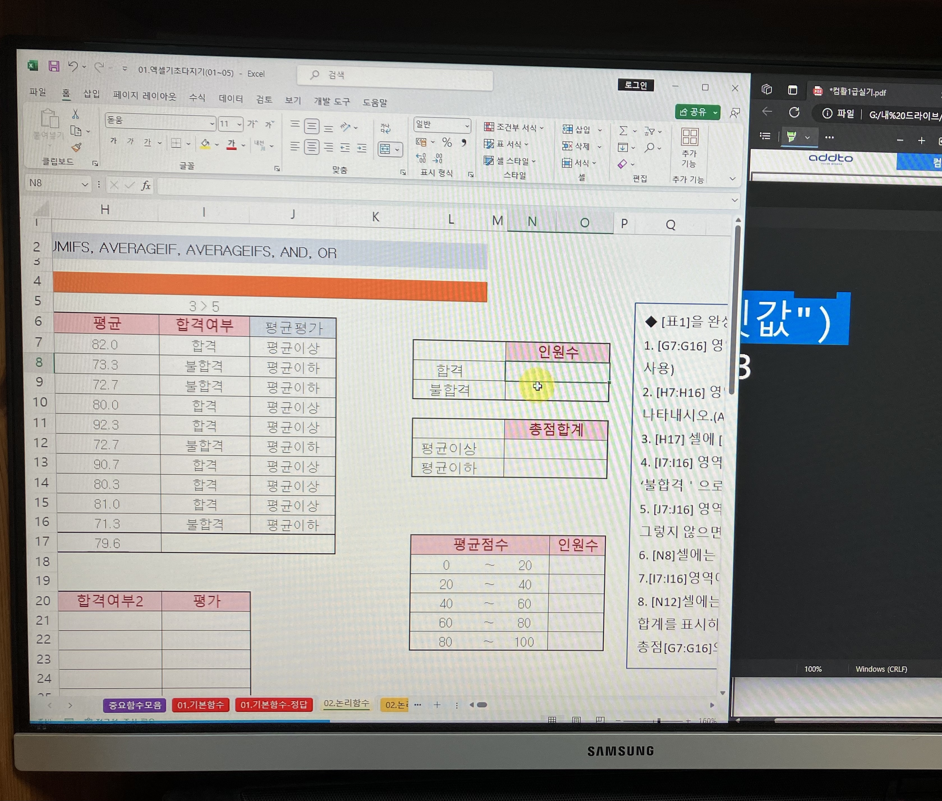Viewport: 942px width, 801px height.
Task: Expand the AutoSum sigma dropdown arrow
Action: click(635, 131)
